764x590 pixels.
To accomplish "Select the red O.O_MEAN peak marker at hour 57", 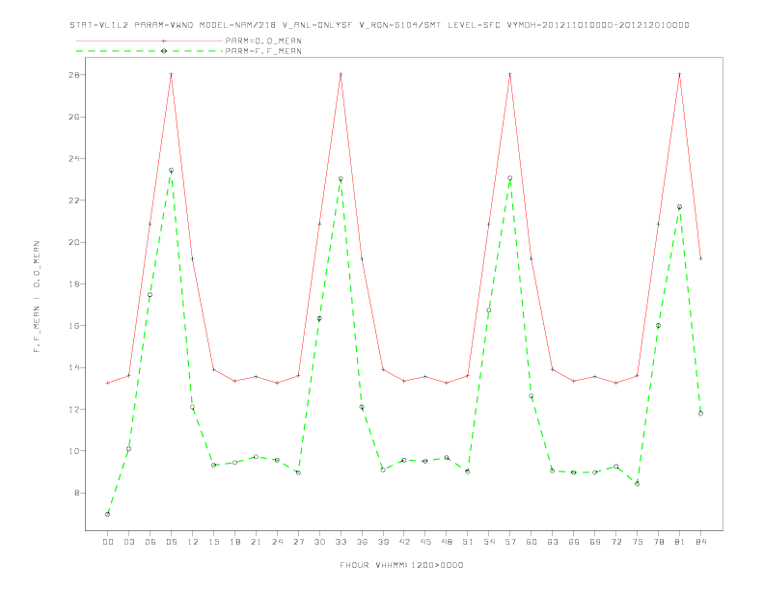I will 510,74.
